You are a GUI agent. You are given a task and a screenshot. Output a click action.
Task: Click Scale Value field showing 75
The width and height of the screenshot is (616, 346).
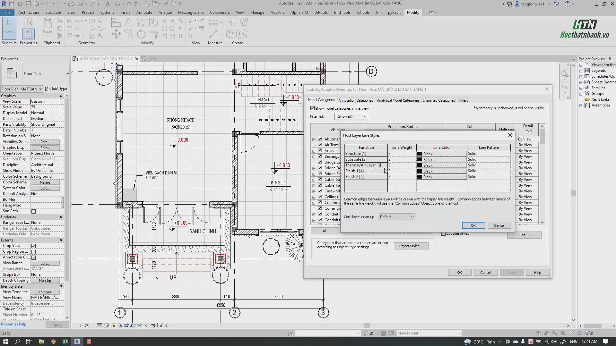(45, 107)
